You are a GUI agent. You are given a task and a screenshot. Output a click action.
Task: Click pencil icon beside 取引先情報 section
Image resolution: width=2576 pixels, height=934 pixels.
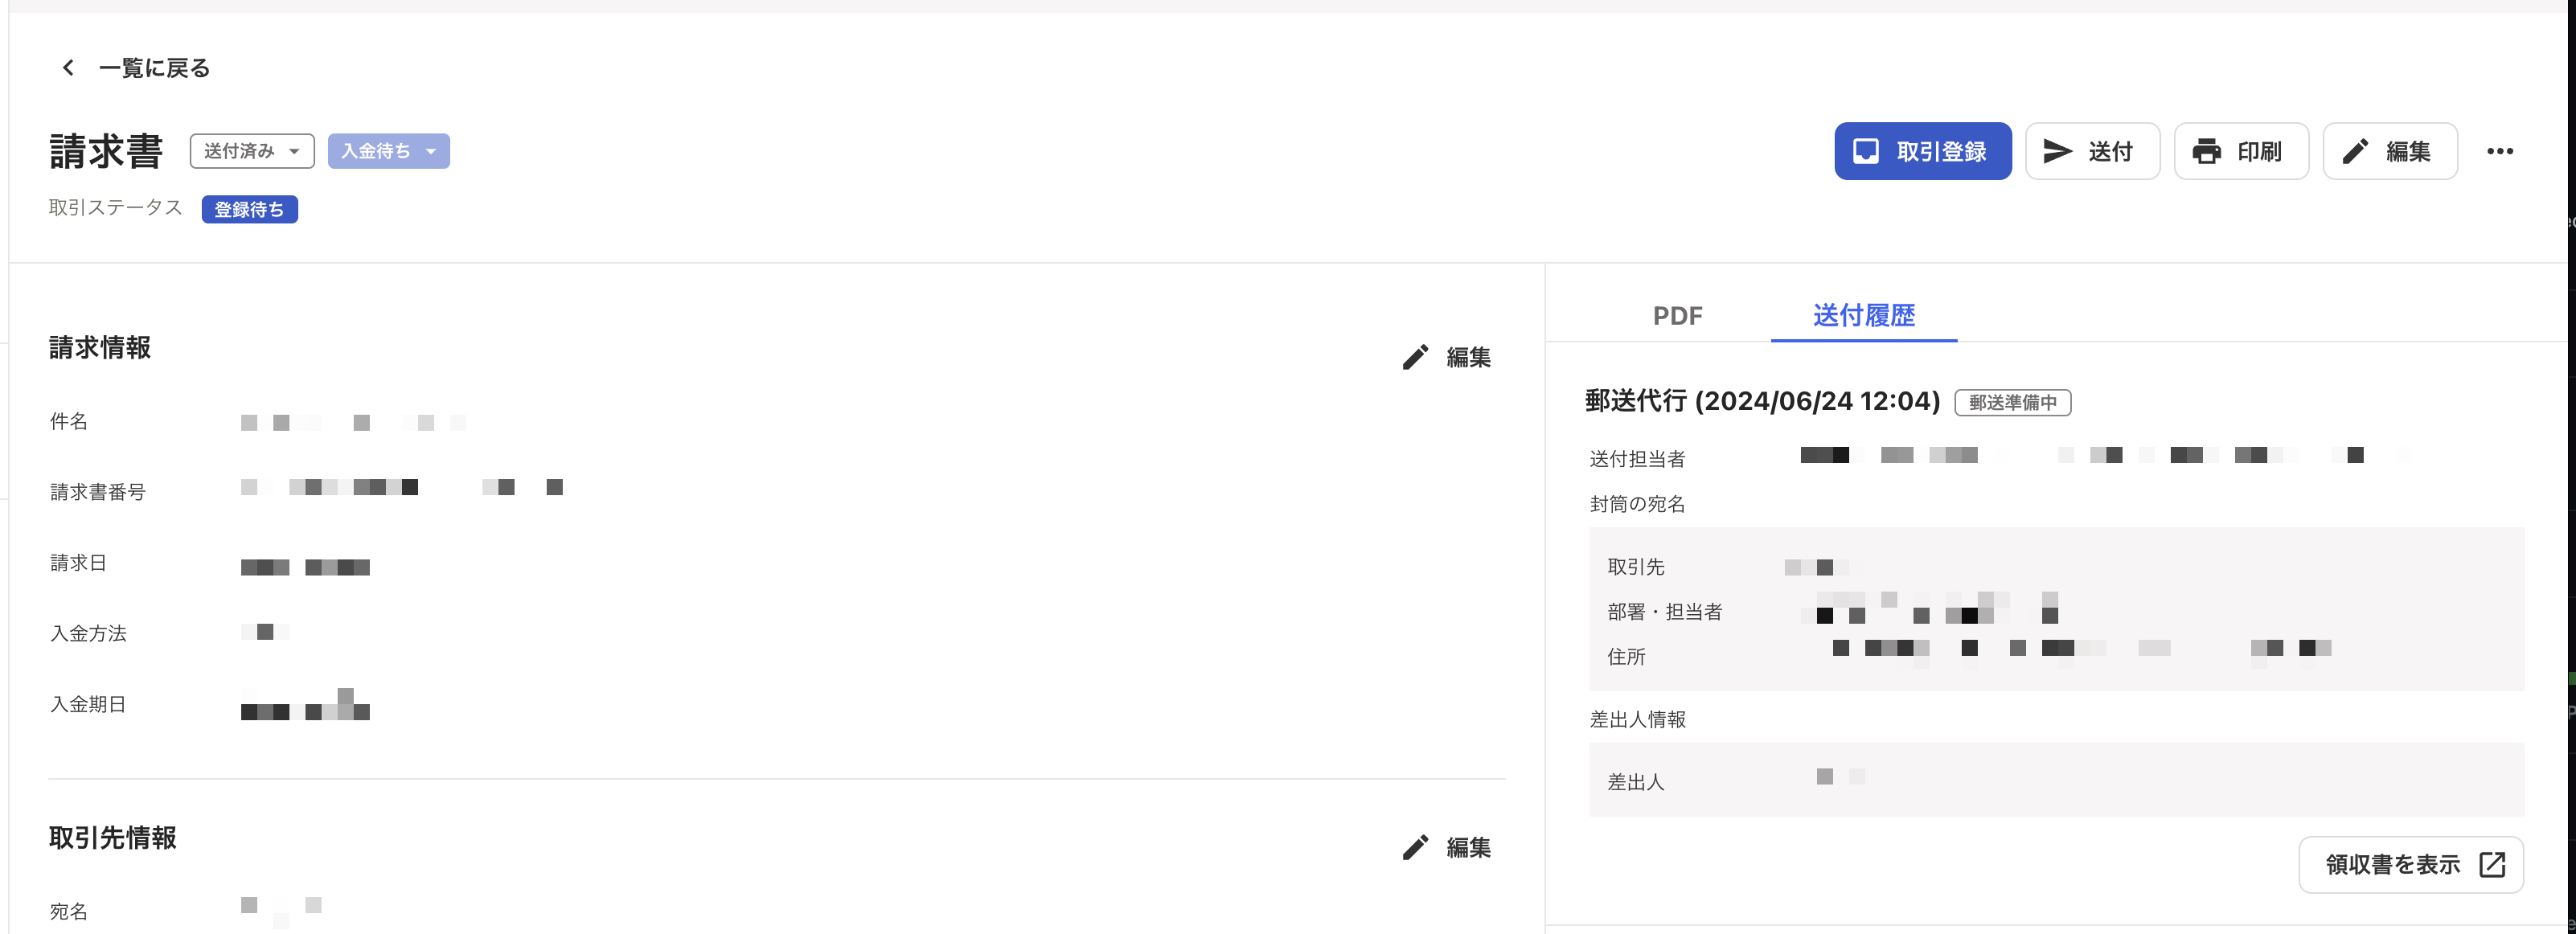[1415, 847]
